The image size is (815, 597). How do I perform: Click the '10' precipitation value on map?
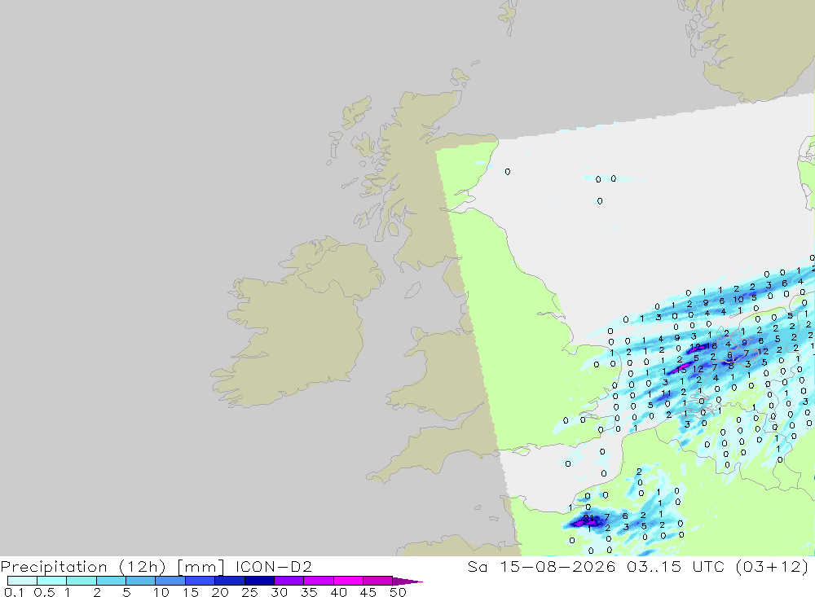(738, 299)
